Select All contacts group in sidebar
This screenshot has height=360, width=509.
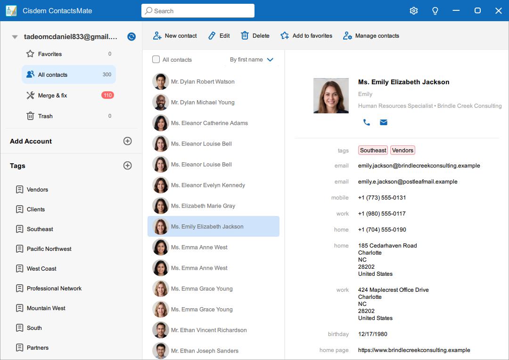(x=69, y=74)
